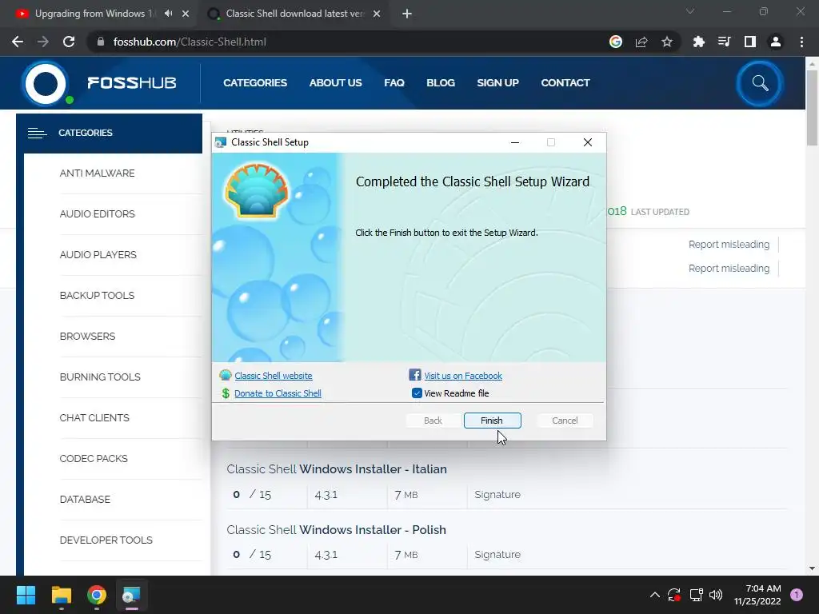Screen dimensions: 819x614
Task: Click the Classic Shell Setup title bar icon
Action: click(221, 142)
